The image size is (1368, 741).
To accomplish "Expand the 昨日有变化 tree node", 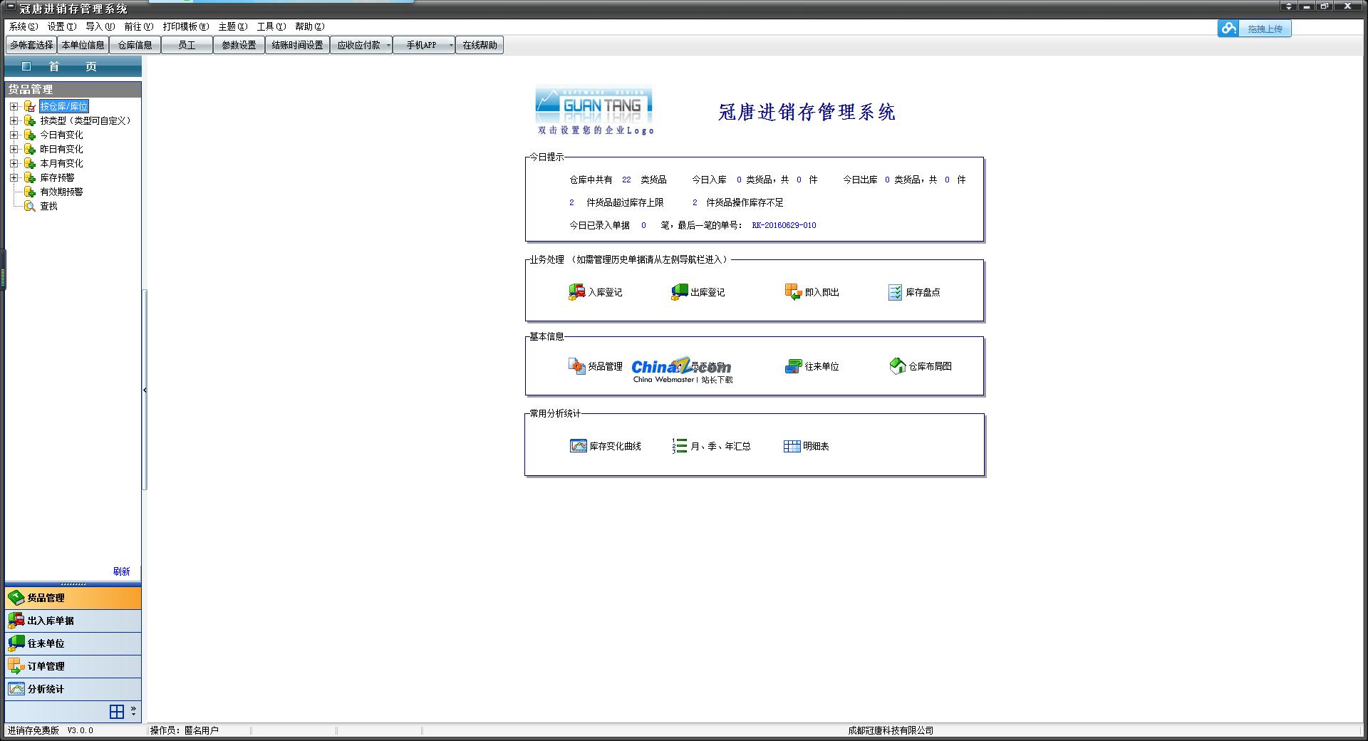I will point(14,149).
